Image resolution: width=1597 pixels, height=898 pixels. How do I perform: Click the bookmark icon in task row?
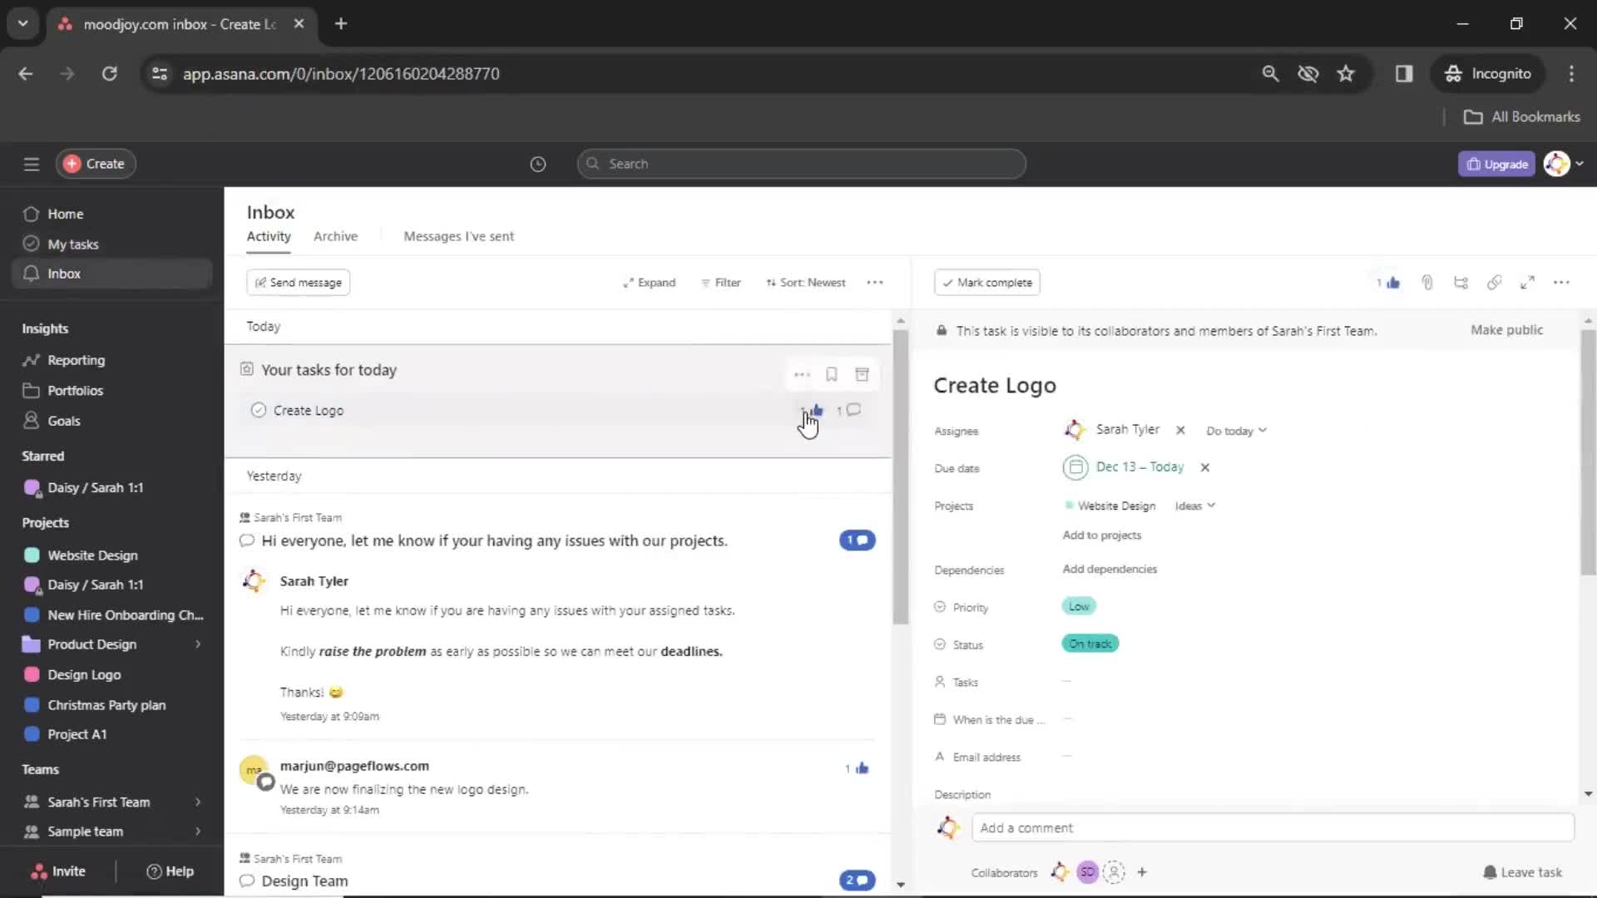click(x=832, y=374)
